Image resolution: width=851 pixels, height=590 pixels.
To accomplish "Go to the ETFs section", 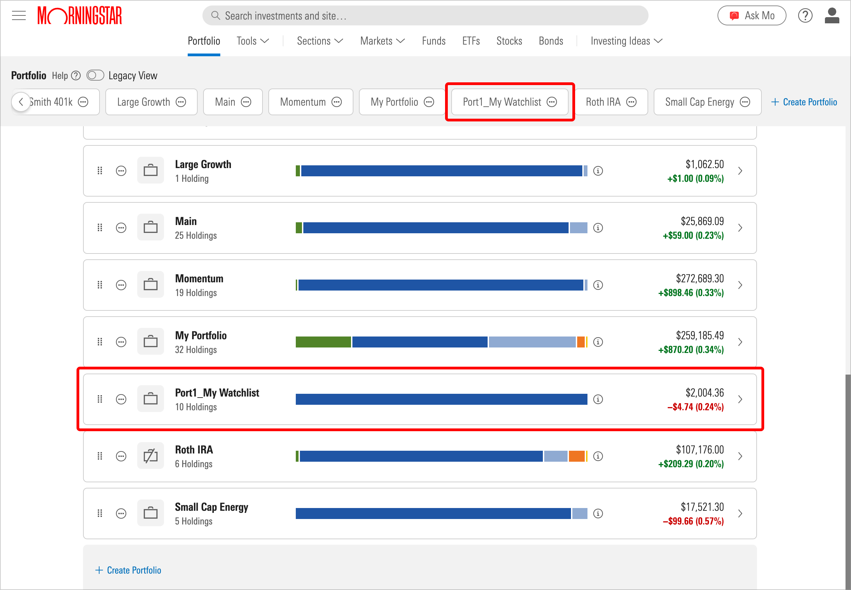I will pos(471,41).
